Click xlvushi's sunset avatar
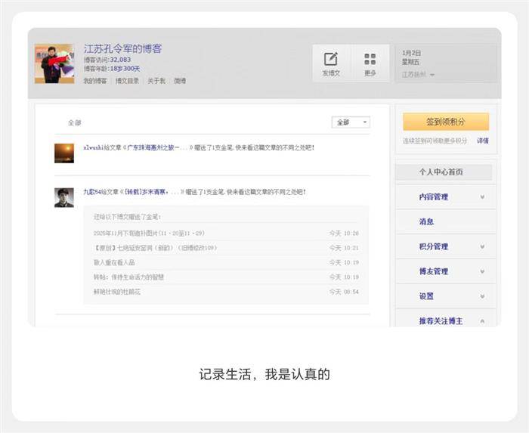 pyautogui.click(x=64, y=153)
